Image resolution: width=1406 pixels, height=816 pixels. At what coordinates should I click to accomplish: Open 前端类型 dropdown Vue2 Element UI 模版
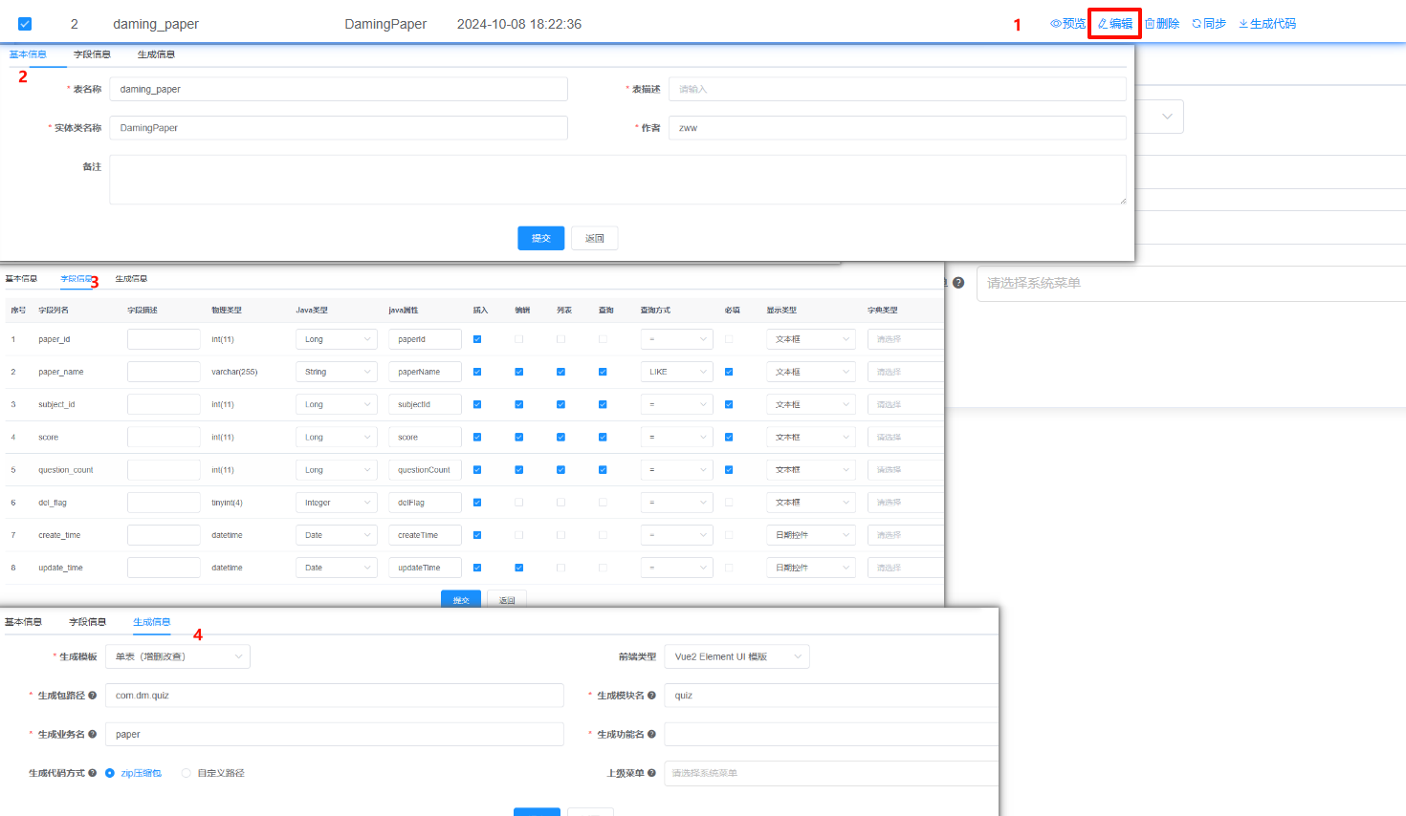(x=736, y=656)
